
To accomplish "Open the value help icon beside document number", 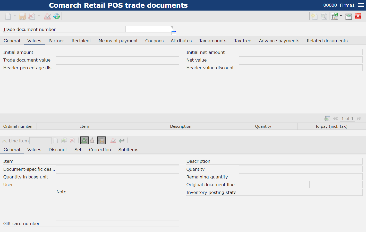I will (174, 33).
